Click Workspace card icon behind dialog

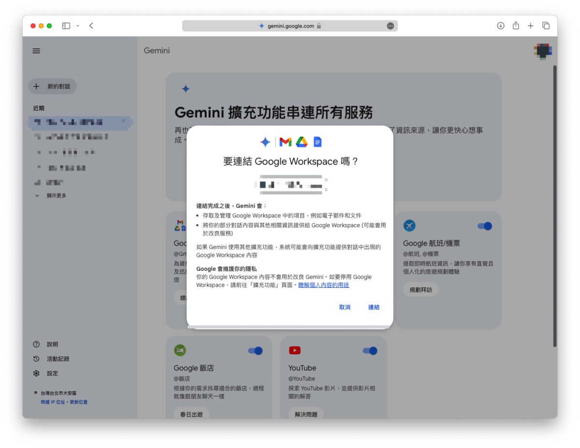[x=180, y=225]
